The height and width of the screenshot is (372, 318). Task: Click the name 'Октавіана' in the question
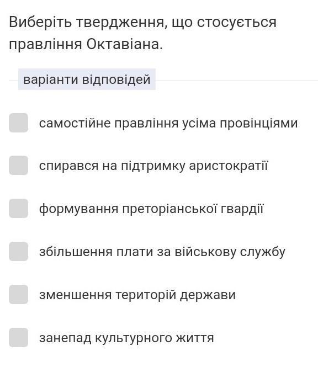click(x=124, y=44)
